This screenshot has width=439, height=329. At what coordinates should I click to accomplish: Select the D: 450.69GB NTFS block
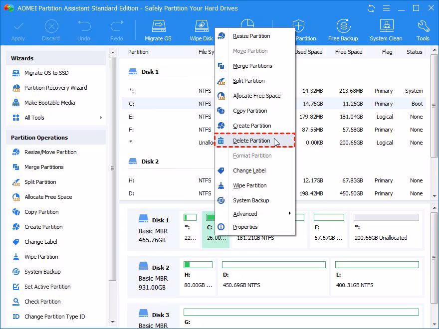(x=273, y=277)
